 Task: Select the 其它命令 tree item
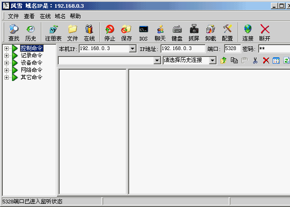(x=31, y=77)
